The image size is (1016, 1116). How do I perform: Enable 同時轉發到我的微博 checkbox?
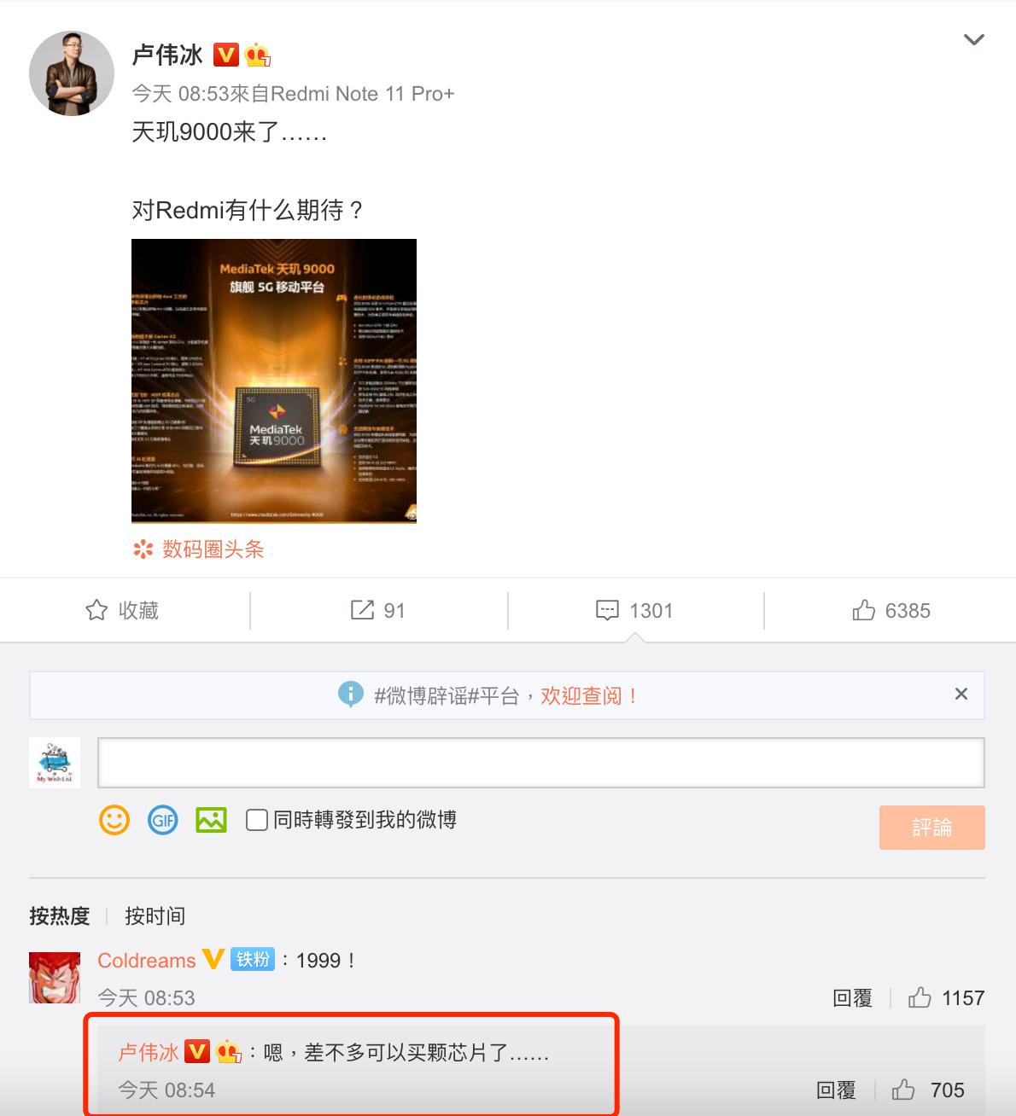tap(257, 820)
